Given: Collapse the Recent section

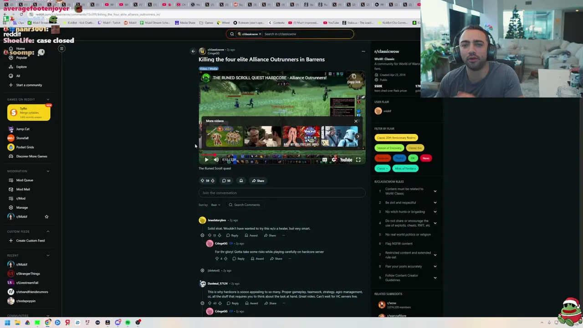Looking at the screenshot, I should 48,256.
